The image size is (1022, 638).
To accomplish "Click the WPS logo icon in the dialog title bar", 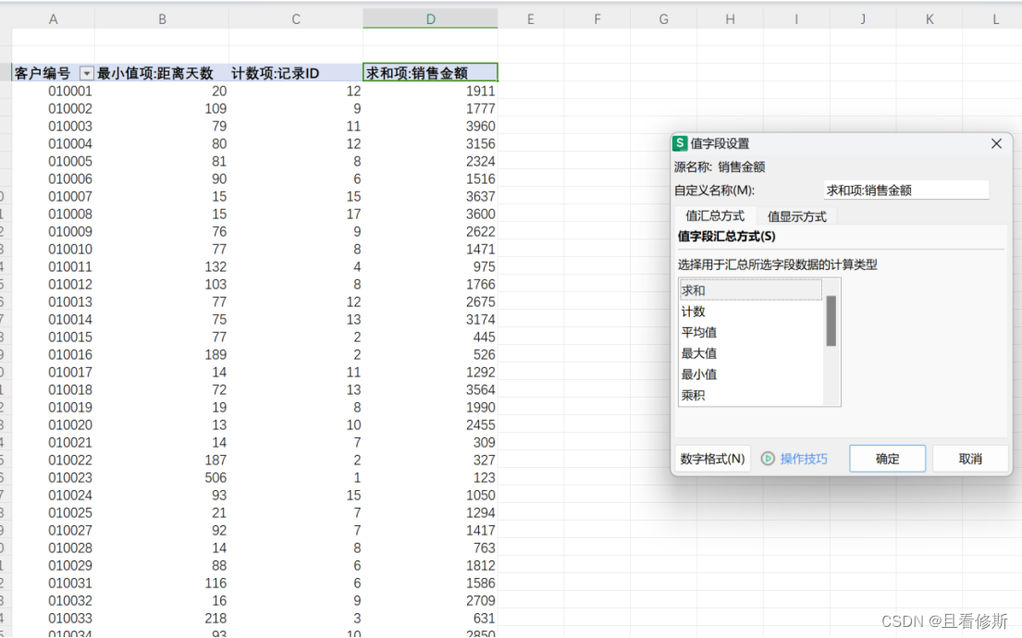I will pos(680,143).
